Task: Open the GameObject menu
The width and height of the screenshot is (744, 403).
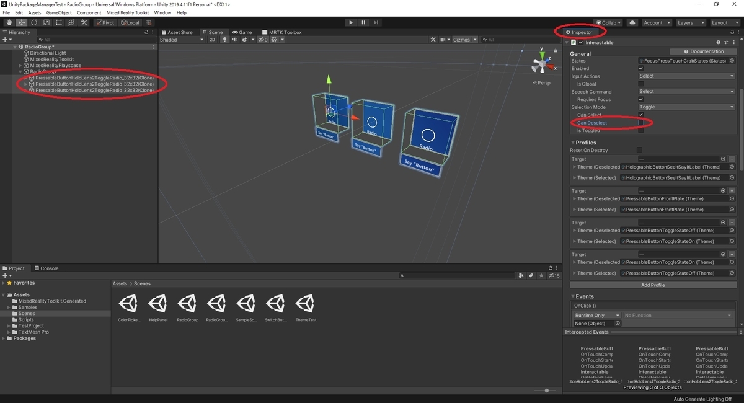Action: (x=59, y=12)
